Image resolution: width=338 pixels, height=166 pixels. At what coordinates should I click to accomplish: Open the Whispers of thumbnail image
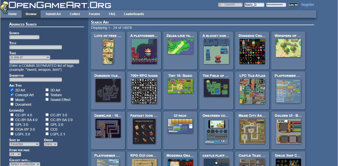click(x=288, y=48)
